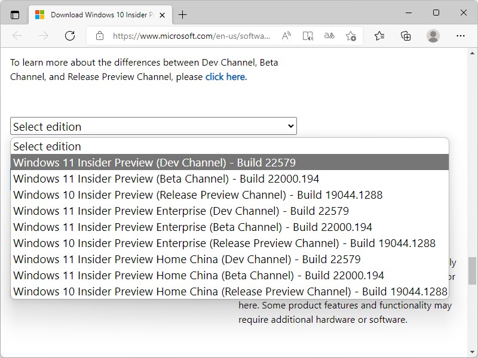Open the browser profile avatar
The image size is (478, 358).
pos(433,36)
